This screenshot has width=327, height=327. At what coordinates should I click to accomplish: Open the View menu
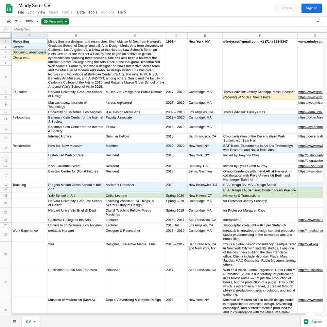pyautogui.click(x=41, y=12)
